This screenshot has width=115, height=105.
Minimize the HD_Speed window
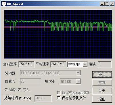pyautogui.click(x=102, y=4)
